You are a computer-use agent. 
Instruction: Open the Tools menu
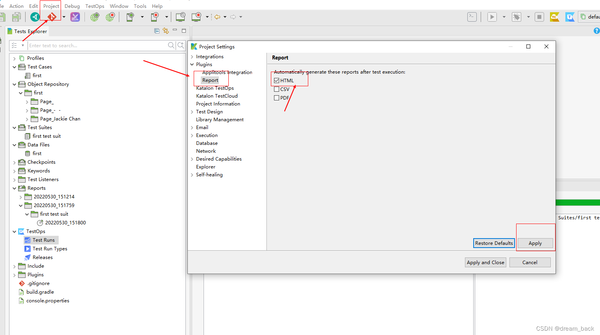point(140,6)
